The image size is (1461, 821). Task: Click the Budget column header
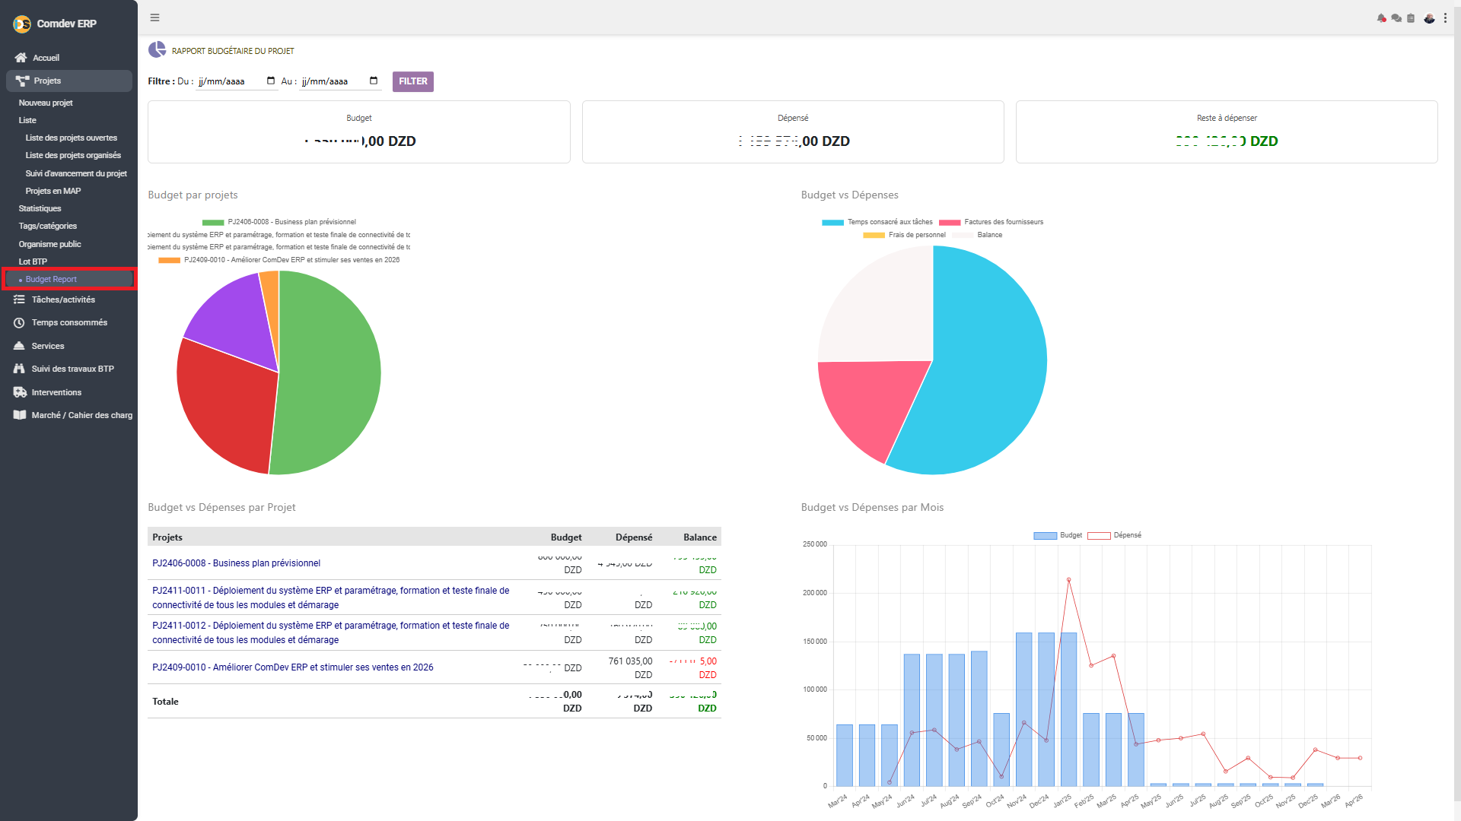[566, 537]
